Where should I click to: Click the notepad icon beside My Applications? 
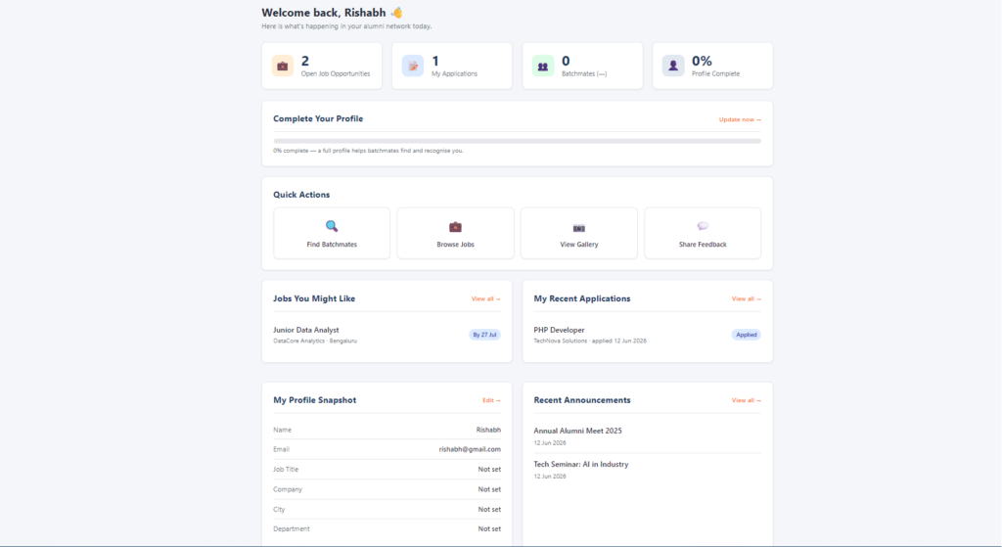[413, 66]
